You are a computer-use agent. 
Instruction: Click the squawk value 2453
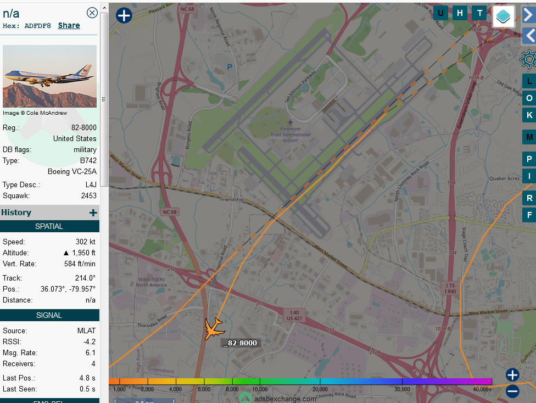(89, 196)
